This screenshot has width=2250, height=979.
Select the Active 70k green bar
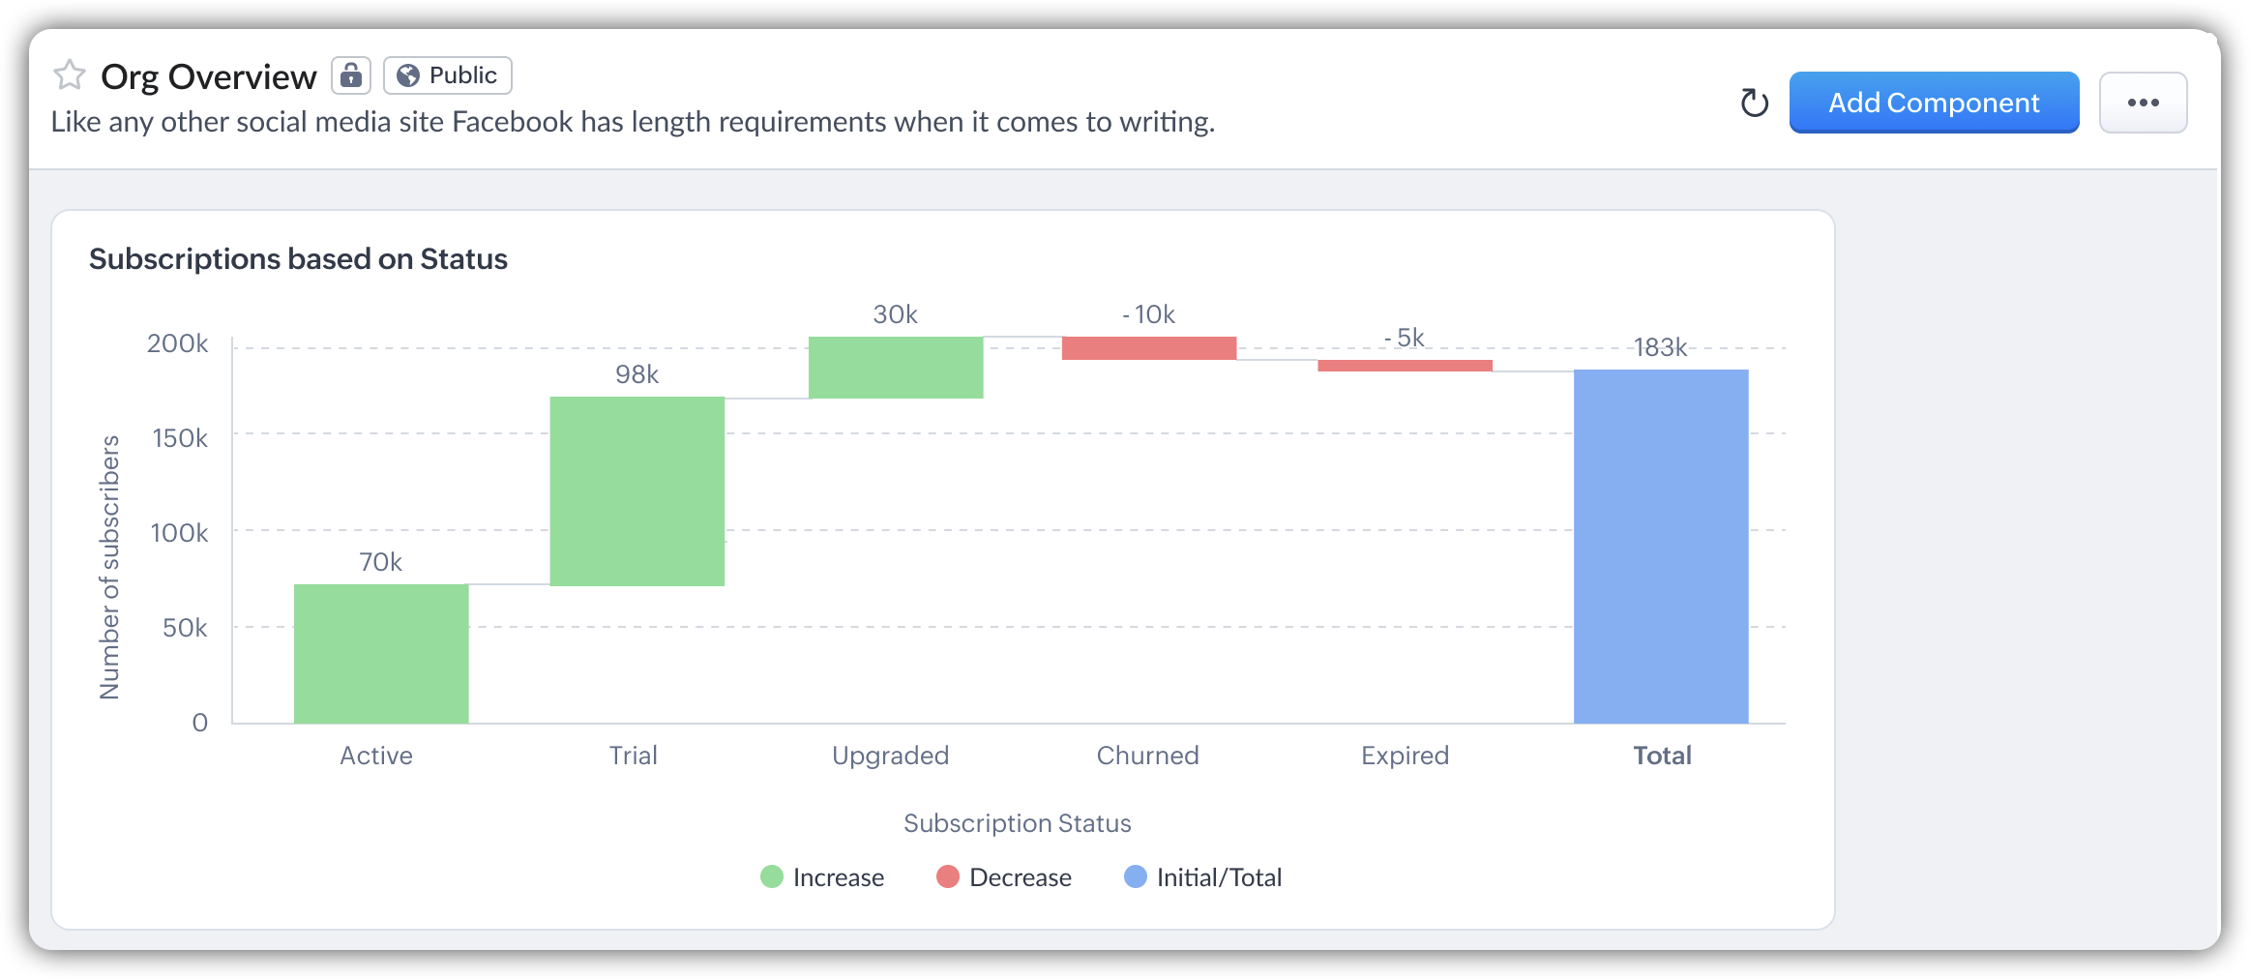(x=381, y=653)
